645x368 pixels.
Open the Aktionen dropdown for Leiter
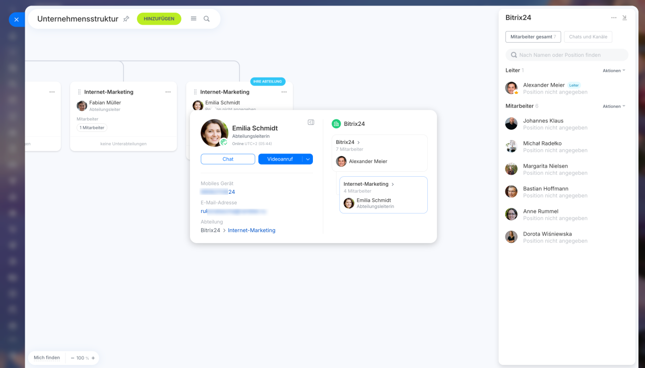pyautogui.click(x=614, y=70)
